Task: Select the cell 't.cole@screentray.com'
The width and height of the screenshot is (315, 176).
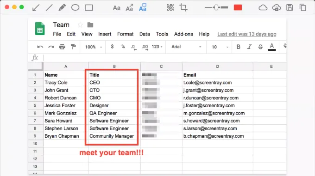Action: click(x=218, y=83)
